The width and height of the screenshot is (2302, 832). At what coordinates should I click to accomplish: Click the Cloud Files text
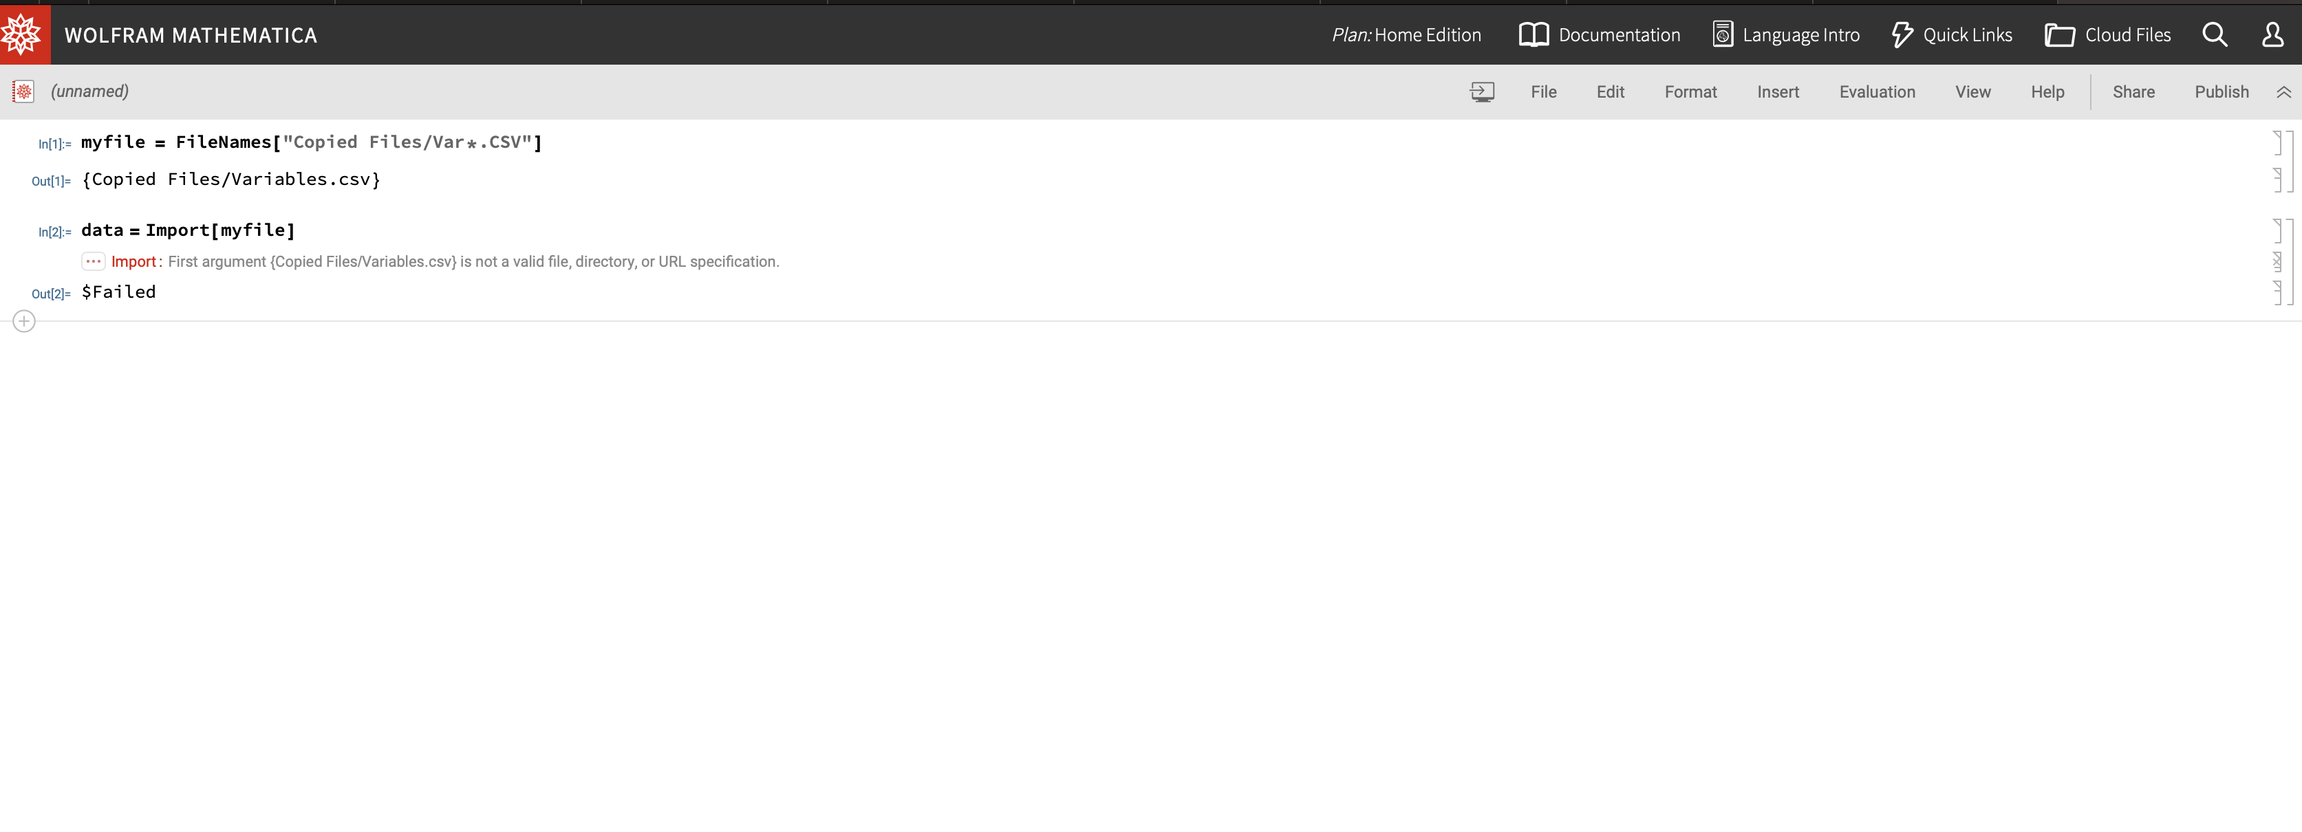coord(2128,35)
